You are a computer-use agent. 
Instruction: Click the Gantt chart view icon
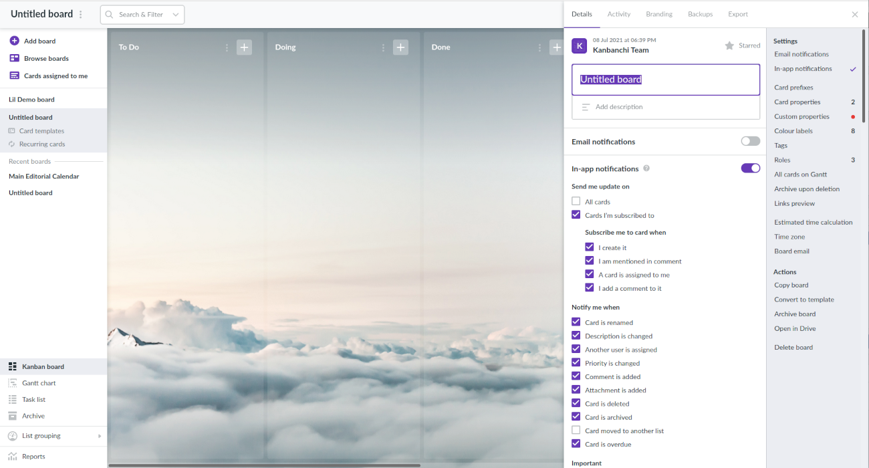(12, 383)
